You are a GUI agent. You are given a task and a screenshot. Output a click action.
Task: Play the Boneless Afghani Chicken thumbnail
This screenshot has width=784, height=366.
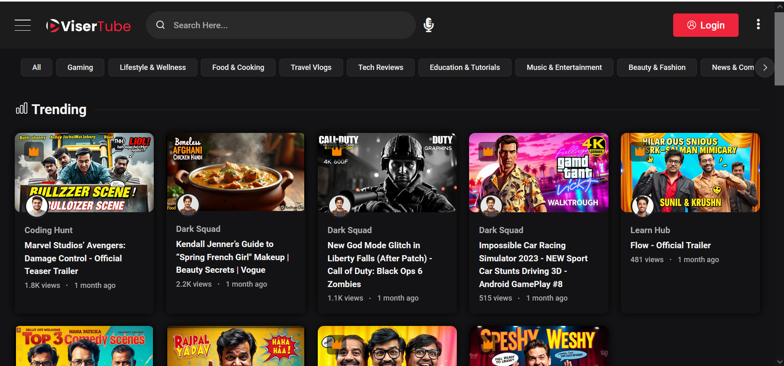tap(236, 172)
